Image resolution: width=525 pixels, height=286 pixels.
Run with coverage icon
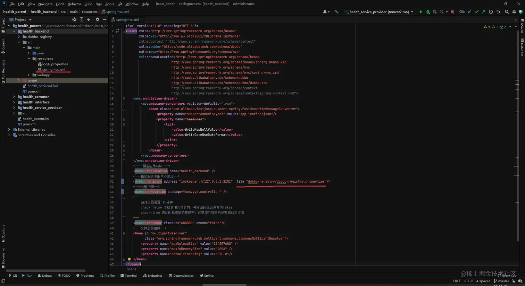[x=435, y=12]
